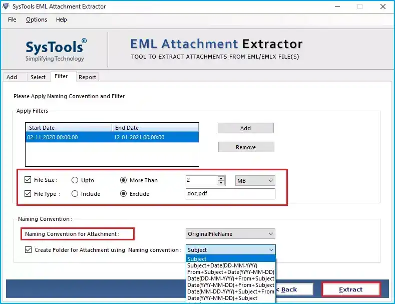This screenshot has height=304, width=395.
Task: Open the MB size unit dropdown
Action: click(x=255, y=181)
